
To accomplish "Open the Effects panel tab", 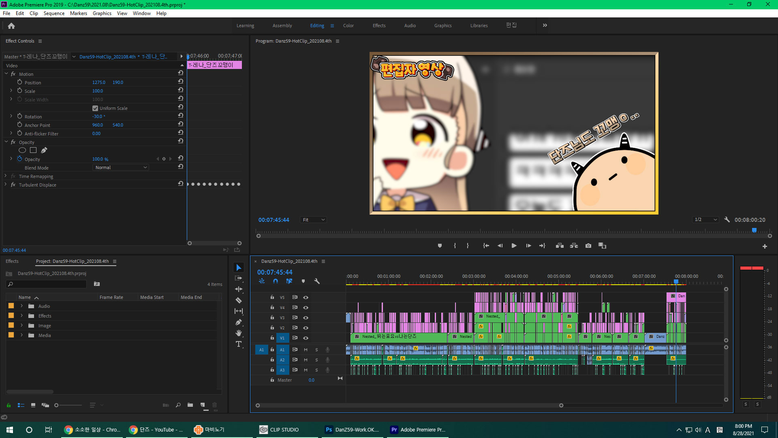I will click(12, 261).
